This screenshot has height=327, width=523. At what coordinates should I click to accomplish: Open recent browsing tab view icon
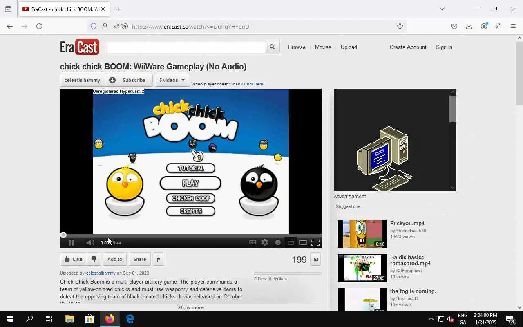coord(8,9)
